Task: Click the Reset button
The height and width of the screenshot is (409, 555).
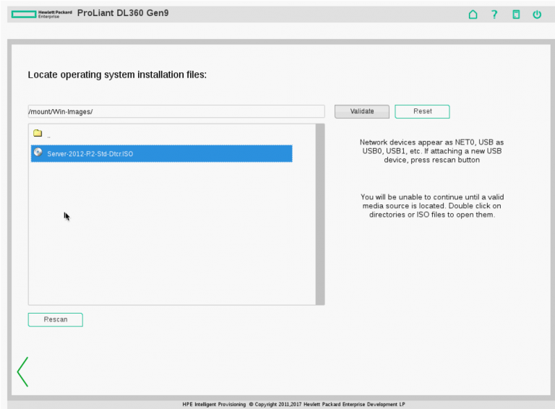Action: pyautogui.click(x=422, y=111)
